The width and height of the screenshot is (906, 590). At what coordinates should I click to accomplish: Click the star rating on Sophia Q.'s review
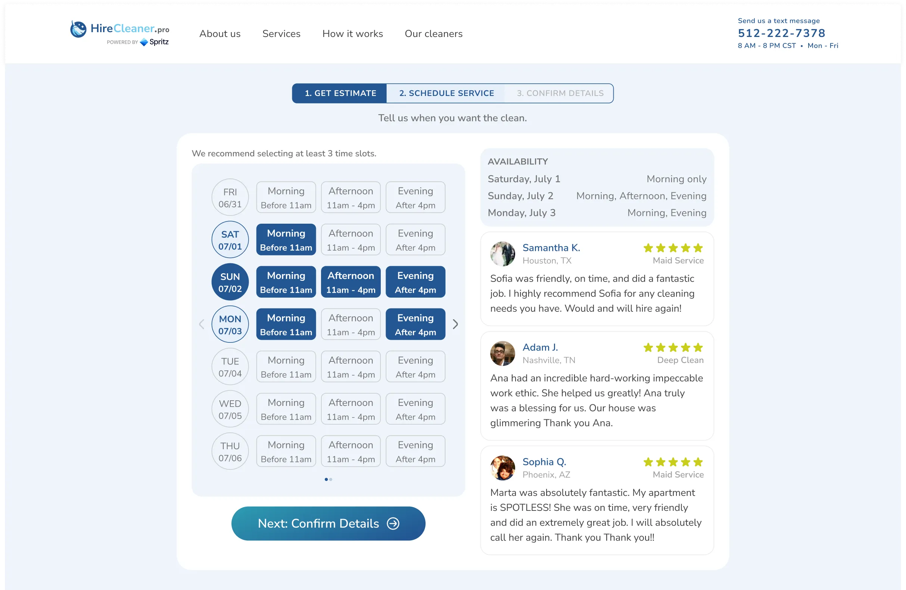click(x=672, y=462)
